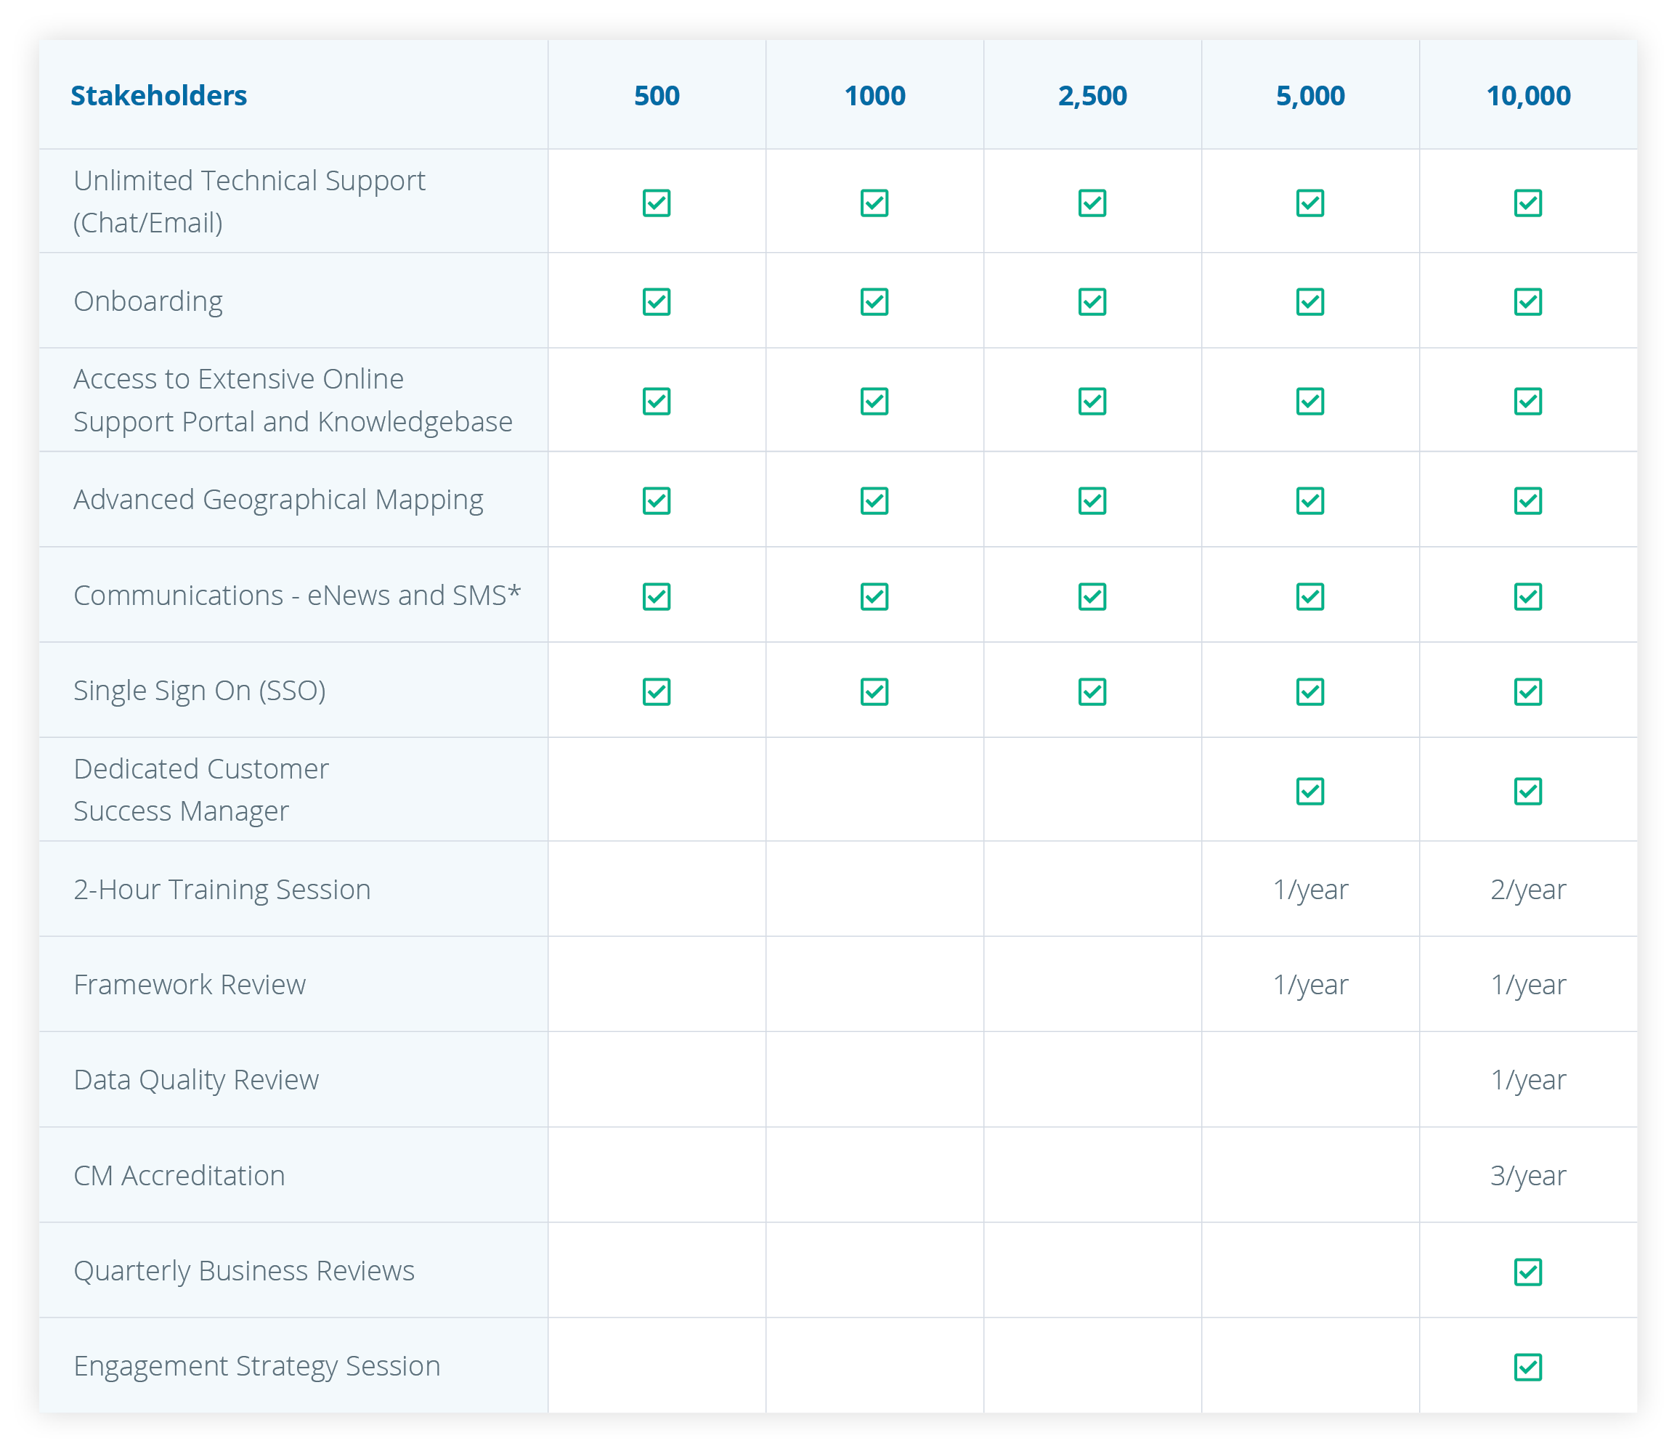
Task: Click Support Portal checkmark under 500
Action: click(657, 401)
